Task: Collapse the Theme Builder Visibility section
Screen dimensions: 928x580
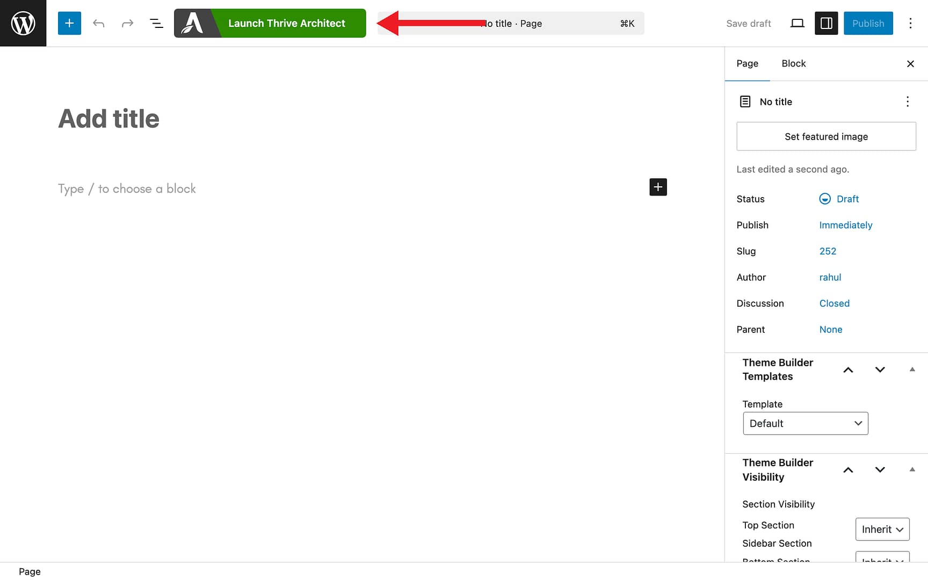Action: (x=912, y=469)
